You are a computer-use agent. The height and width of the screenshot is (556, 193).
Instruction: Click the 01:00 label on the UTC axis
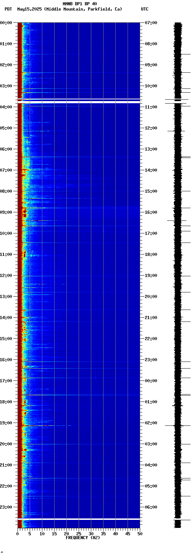(x=151, y=402)
